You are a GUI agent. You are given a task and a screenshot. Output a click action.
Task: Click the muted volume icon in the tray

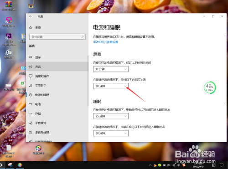coord(169,165)
